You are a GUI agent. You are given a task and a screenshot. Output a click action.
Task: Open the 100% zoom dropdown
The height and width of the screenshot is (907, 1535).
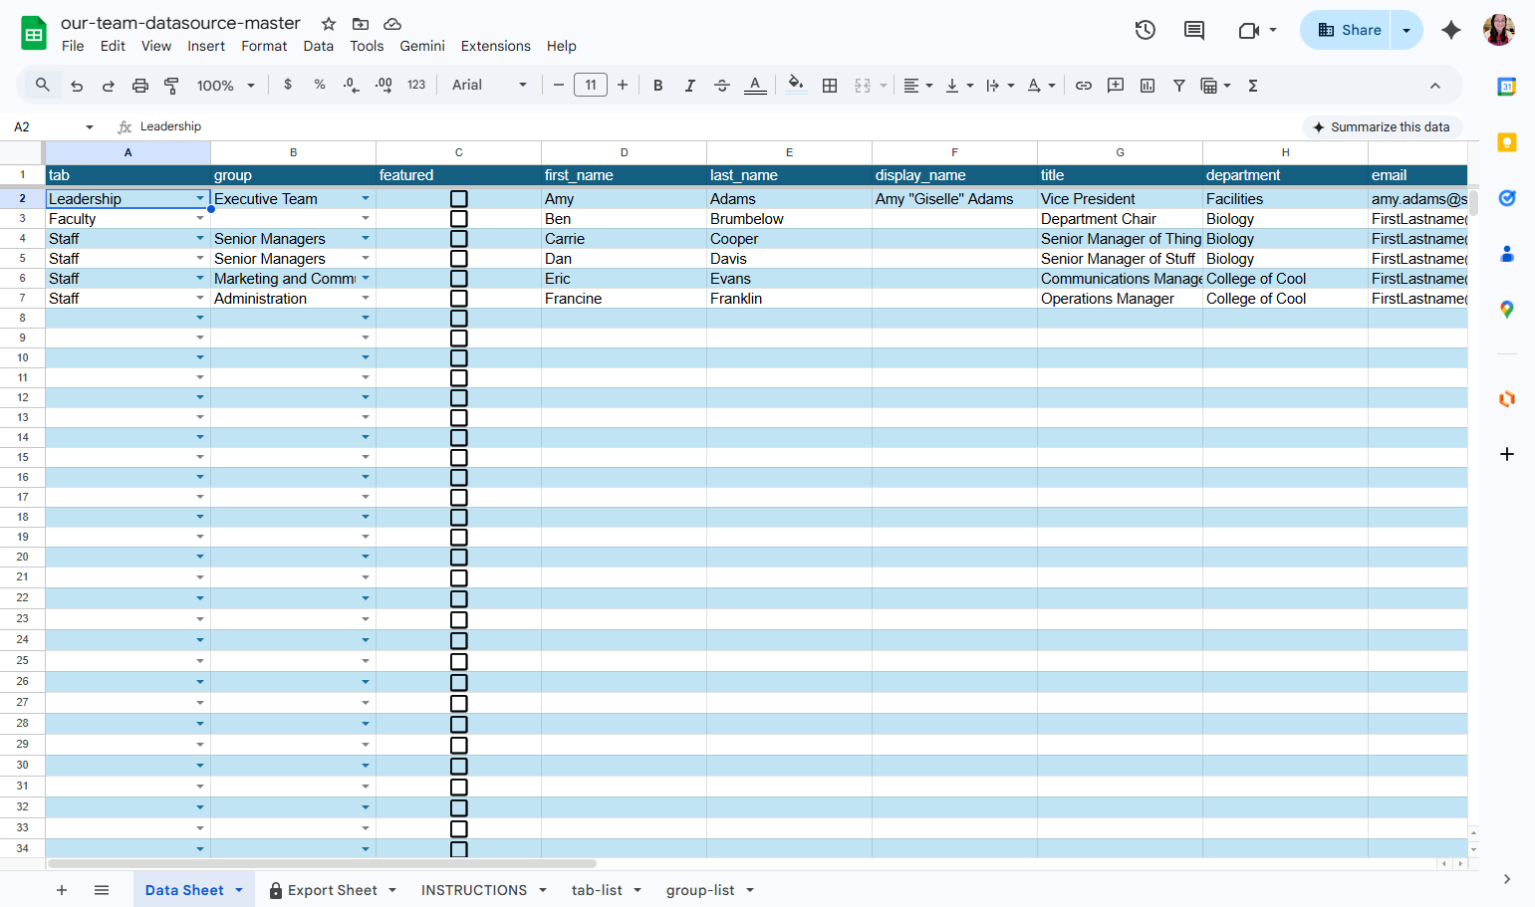point(226,86)
